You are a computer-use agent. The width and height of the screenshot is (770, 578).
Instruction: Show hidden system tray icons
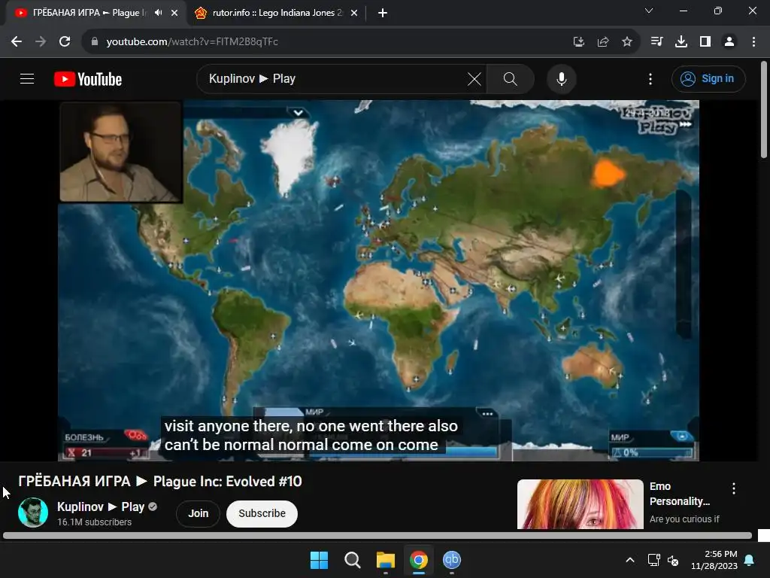pos(630,560)
